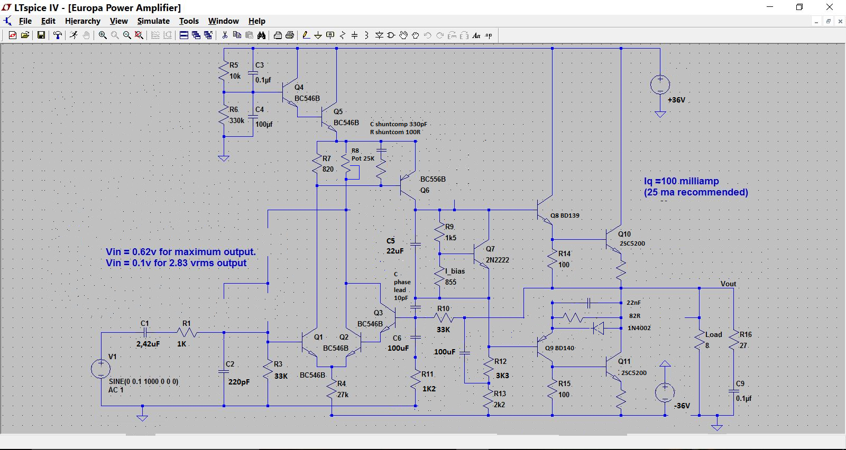Click the '+36V' supply label
846x450 pixels.
(x=676, y=100)
